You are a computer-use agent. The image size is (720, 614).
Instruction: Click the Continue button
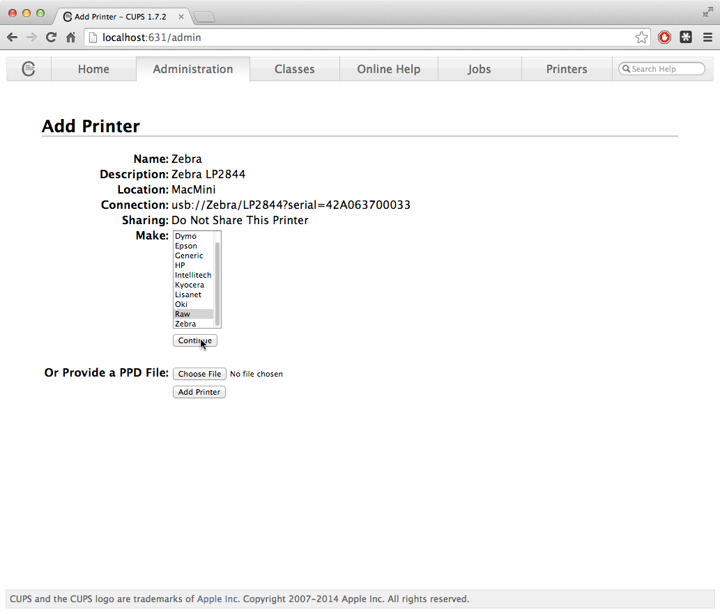click(x=195, y=340)
